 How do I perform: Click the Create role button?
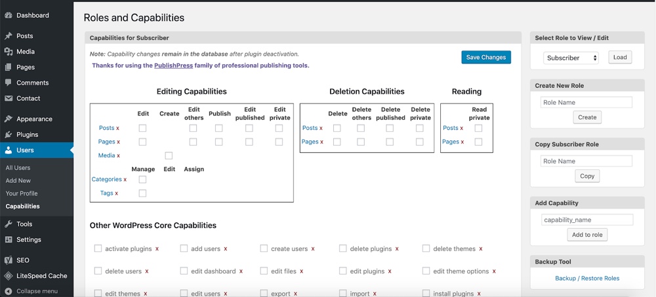587,117
